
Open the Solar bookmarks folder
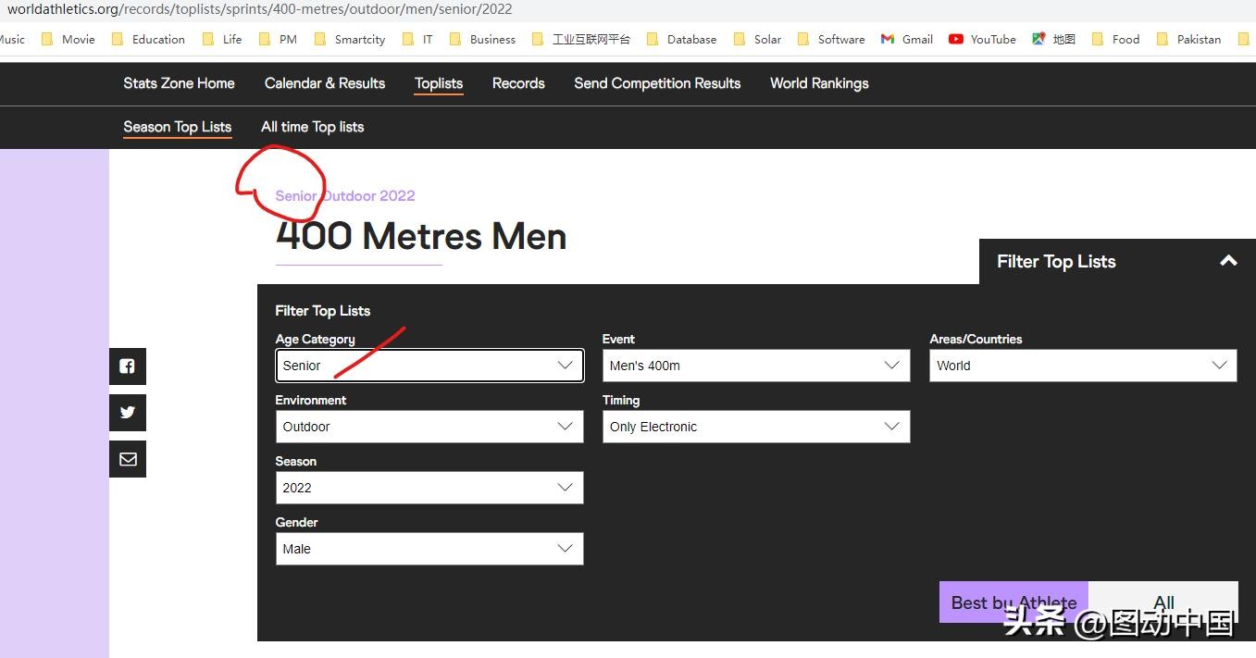tap(757, 39)
